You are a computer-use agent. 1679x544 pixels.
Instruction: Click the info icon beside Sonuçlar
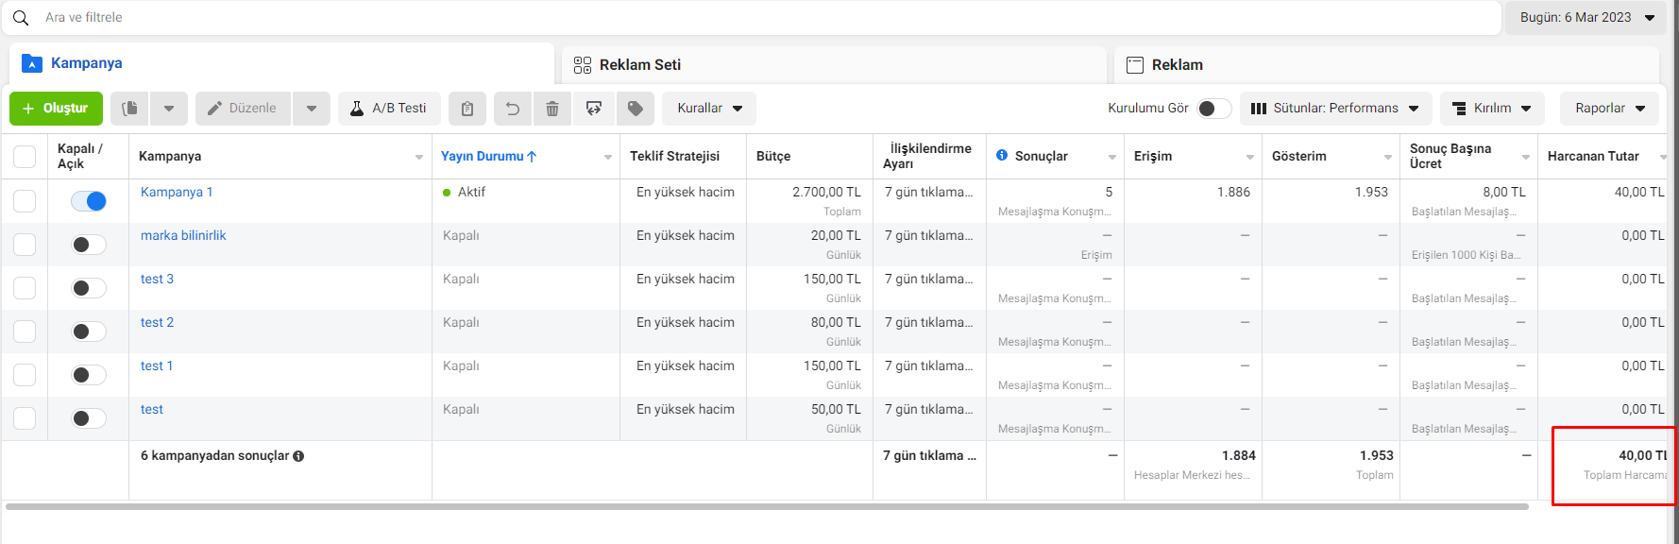(1002, 155)
